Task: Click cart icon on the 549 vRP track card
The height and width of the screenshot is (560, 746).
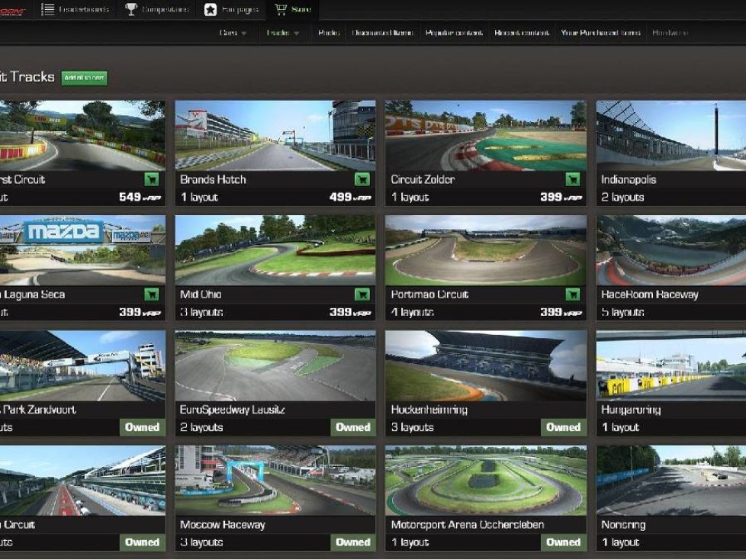Action: tap(152, 179)
